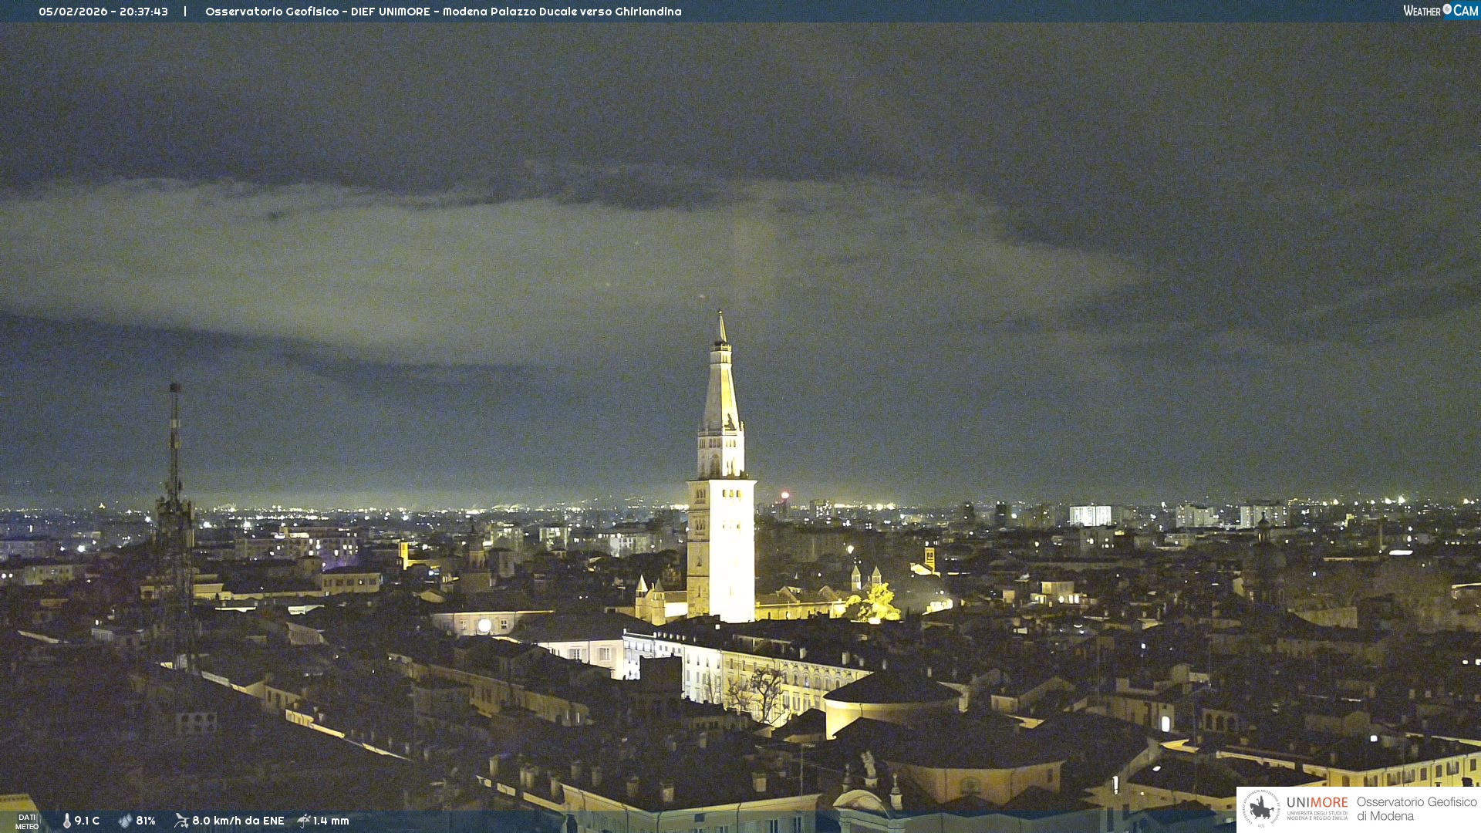Viewport: 1481px width, 833px height.
Task: Click the 8.0 km/h da ENE wind reading
Action: pos(238,821)
